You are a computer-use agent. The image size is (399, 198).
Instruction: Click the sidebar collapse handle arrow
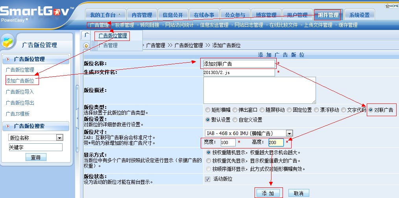[x=78, y=118]
